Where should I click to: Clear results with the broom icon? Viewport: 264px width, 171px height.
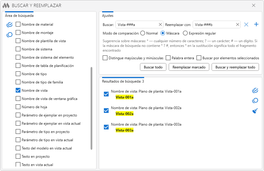[255, 111]
